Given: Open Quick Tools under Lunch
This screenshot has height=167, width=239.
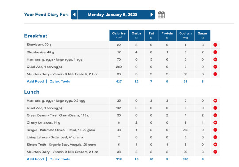Looking at the screenshot, I should tap(60, 159).
